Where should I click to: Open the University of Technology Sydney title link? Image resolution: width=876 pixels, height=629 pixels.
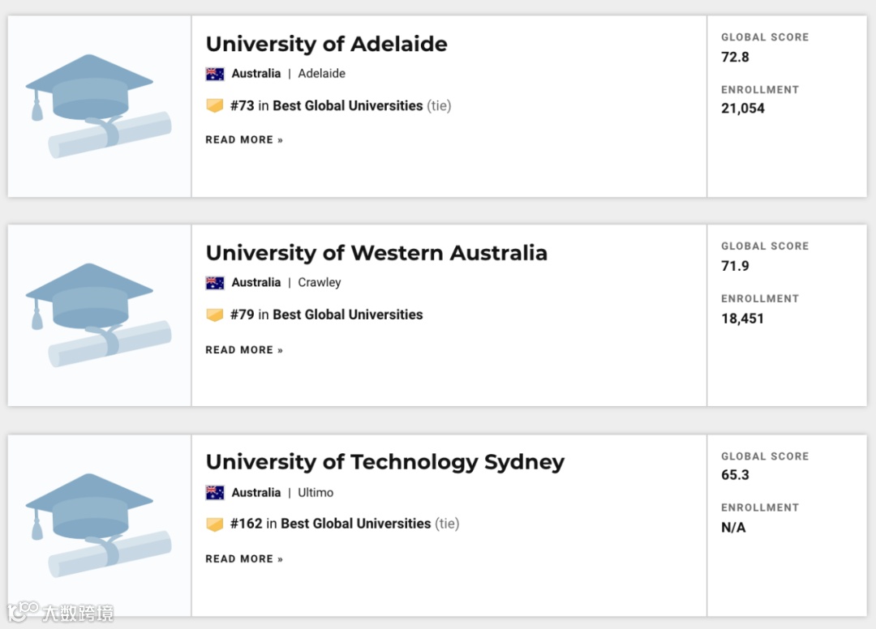point(384,462)
